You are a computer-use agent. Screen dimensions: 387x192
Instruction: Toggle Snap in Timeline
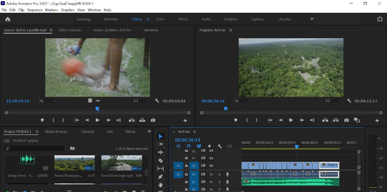pyautogui.click(x=188, y=146)
